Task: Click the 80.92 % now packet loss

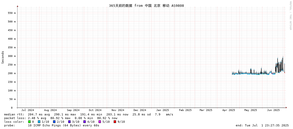Action: (107, 118)
